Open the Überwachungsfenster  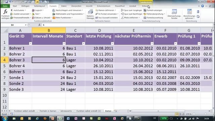pos(174,14)
